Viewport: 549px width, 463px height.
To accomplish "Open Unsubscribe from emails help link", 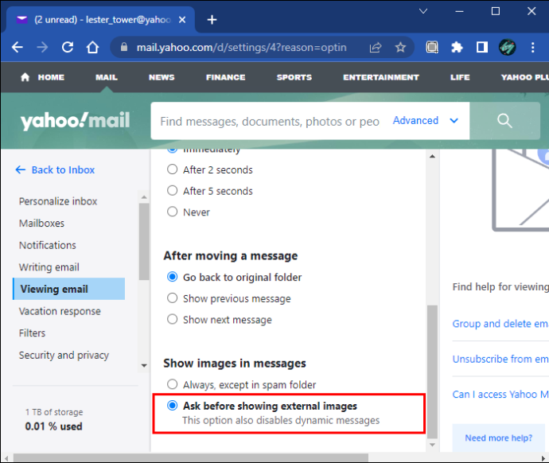I will point(500,359).
